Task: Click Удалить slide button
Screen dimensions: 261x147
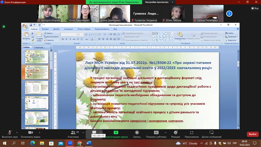Action: tap(49, 40)
